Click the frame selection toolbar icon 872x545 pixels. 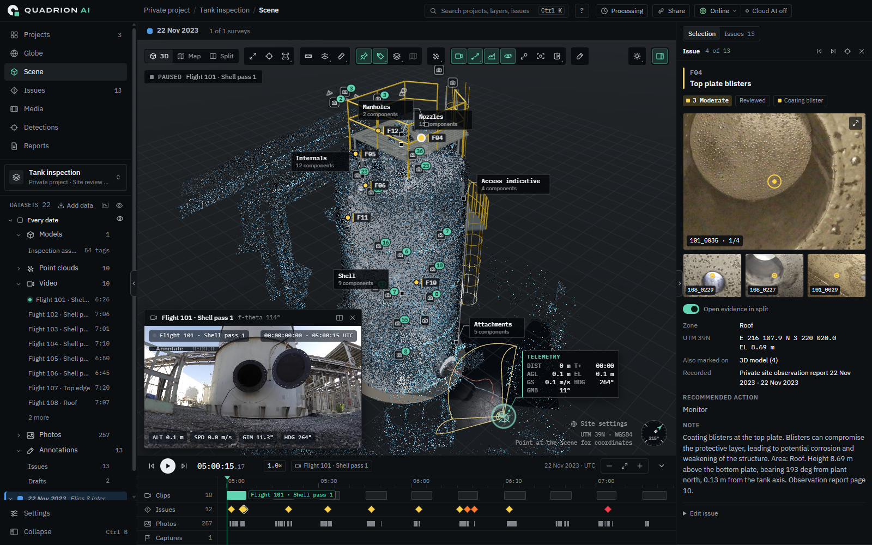[286, 56]
